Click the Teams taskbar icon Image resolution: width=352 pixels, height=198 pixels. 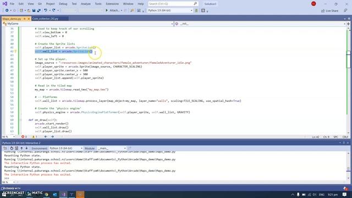point(72,194)
